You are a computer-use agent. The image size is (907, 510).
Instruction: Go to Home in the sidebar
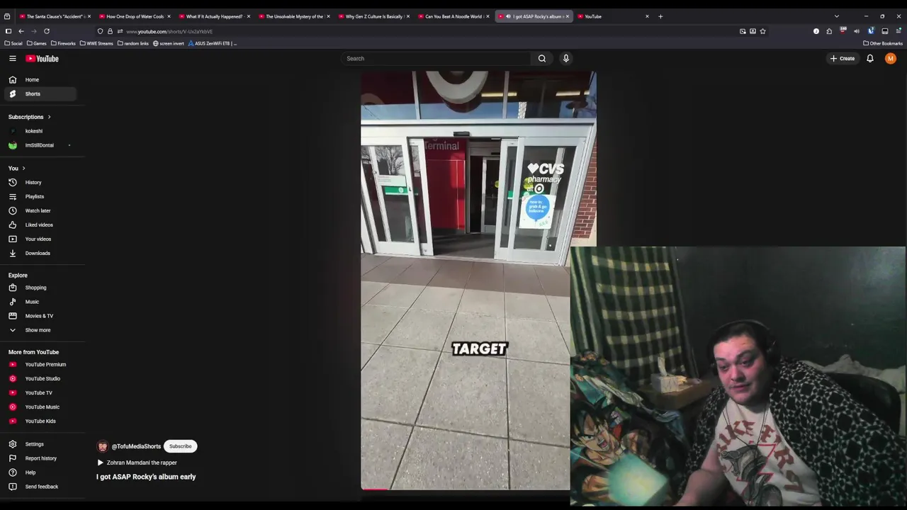40,79
